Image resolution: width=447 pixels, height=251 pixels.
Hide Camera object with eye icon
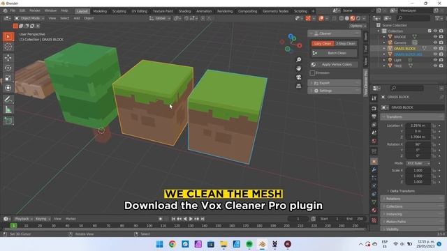click(435, 43)
